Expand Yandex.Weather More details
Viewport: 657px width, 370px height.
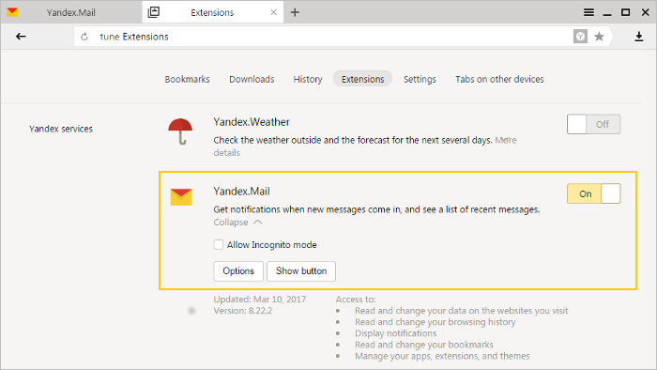click(506, 140)
